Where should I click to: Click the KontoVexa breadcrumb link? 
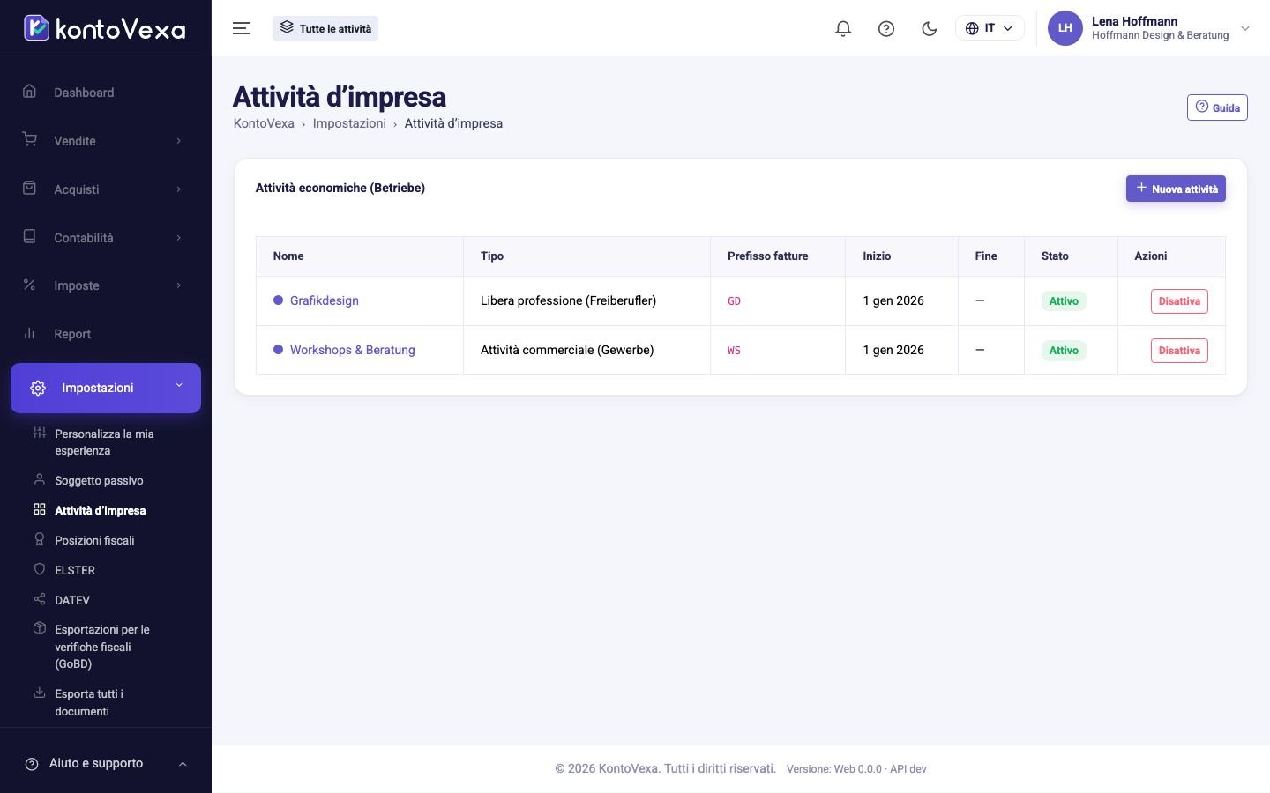click(x=264, y=123)
